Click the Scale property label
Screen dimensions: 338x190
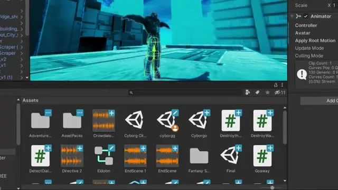301,5
